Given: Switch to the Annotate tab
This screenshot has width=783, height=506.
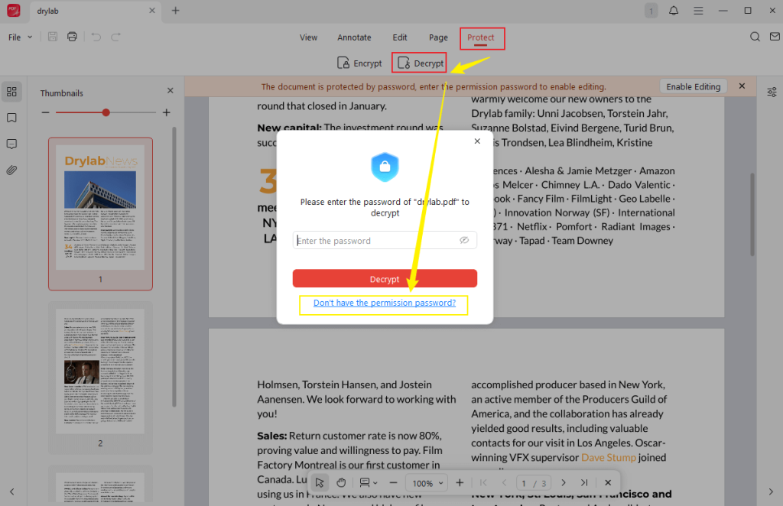Looking at the screenshot, I should 354,37.
